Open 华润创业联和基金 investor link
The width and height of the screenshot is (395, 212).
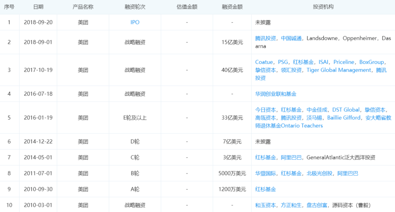point(276,94)
